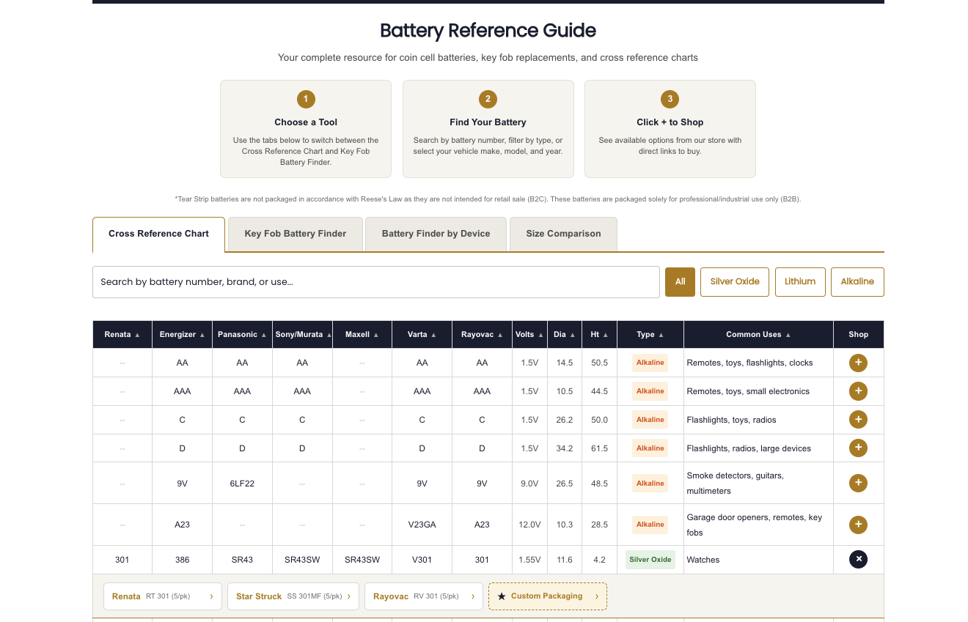
Task: Click the Battery Reference Guide heading
Action: point(488,31)
